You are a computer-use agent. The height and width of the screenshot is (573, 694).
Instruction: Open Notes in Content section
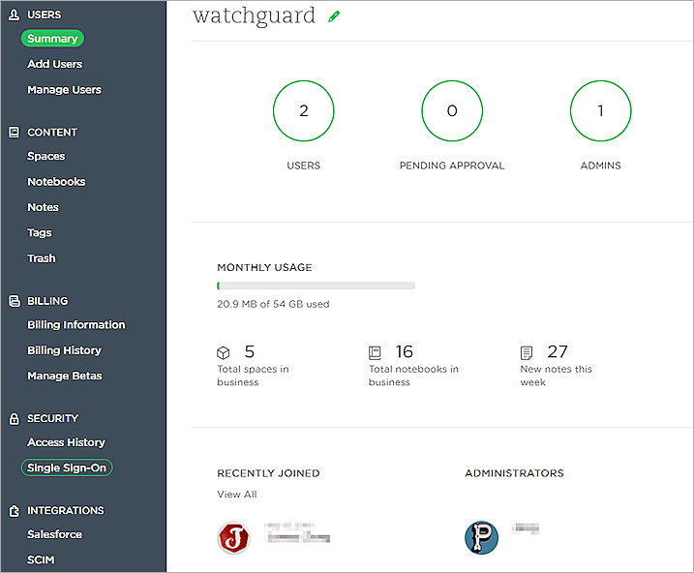[x=43, y=207]
